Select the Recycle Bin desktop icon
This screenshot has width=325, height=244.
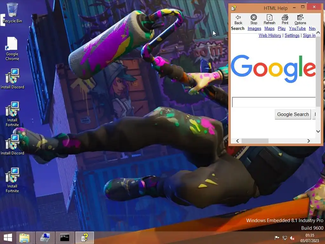tap(12, 13)
